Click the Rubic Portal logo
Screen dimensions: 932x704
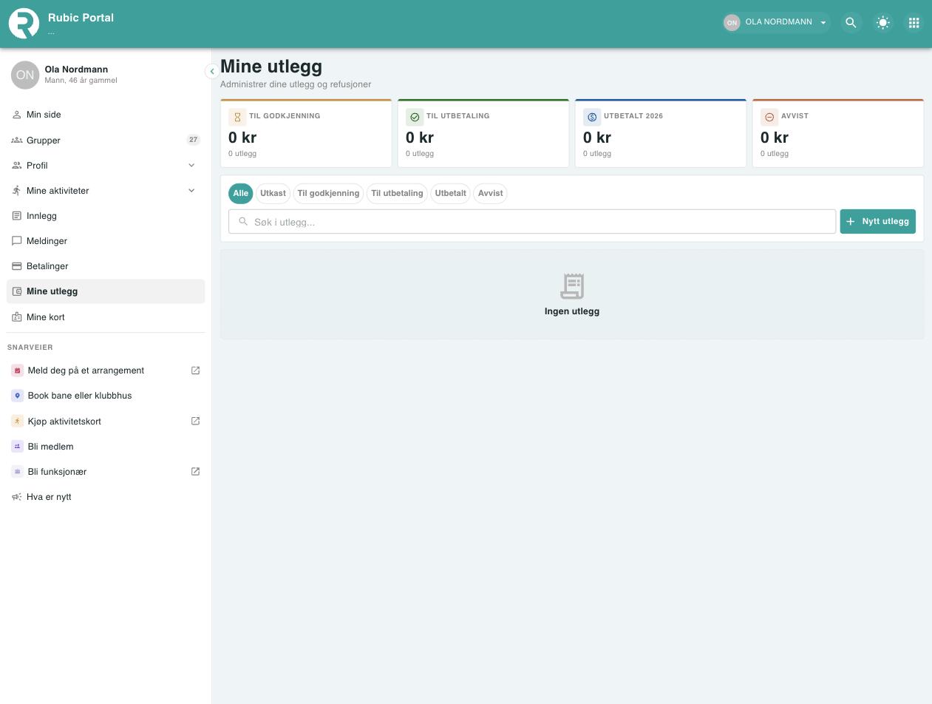point(24,23)
